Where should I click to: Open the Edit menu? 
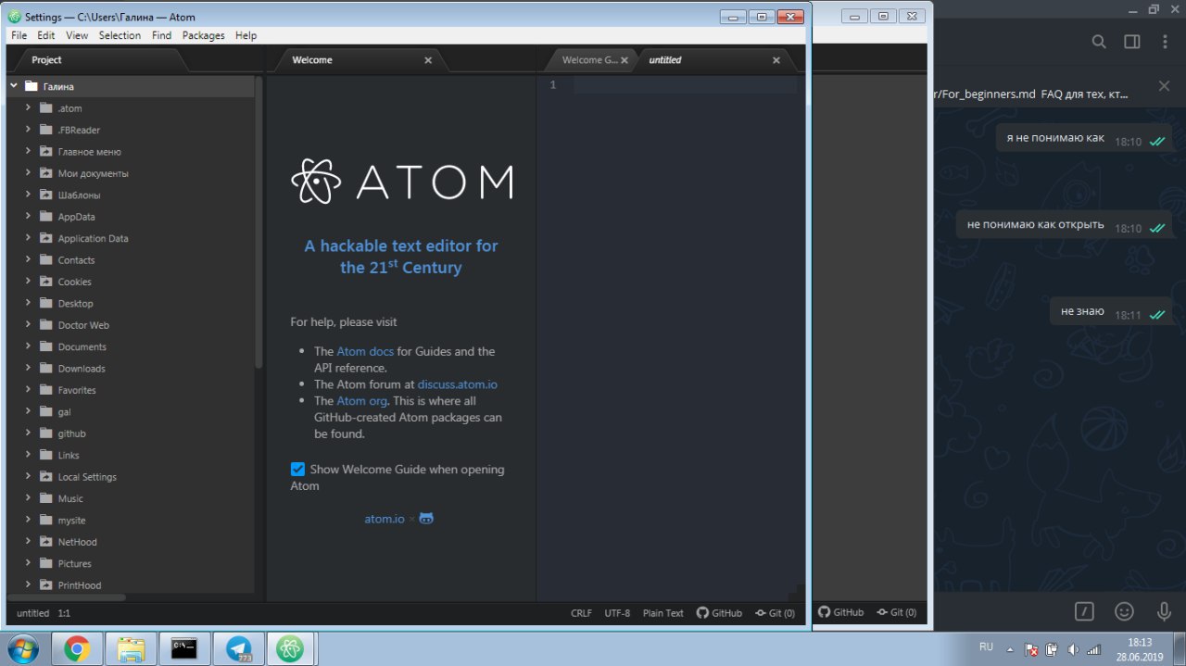click(x=46, y=35)
